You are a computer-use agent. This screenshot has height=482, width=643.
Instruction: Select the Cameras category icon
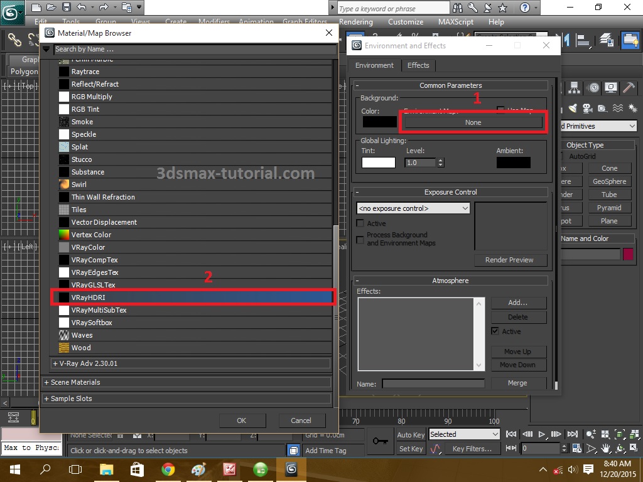point(588,108)
